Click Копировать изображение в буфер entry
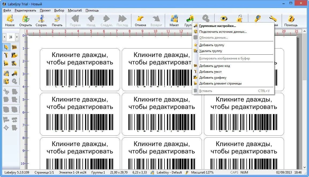Screen dimensions: 309x177 coord(233,58)
